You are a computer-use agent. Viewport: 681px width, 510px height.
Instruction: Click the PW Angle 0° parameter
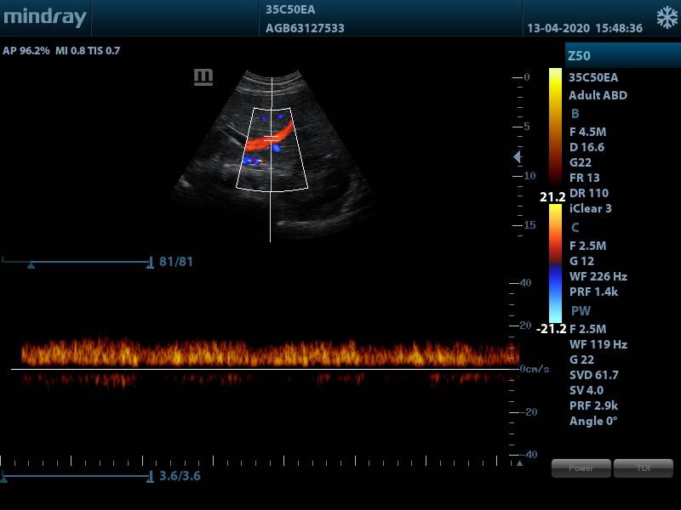pos(592,421)
